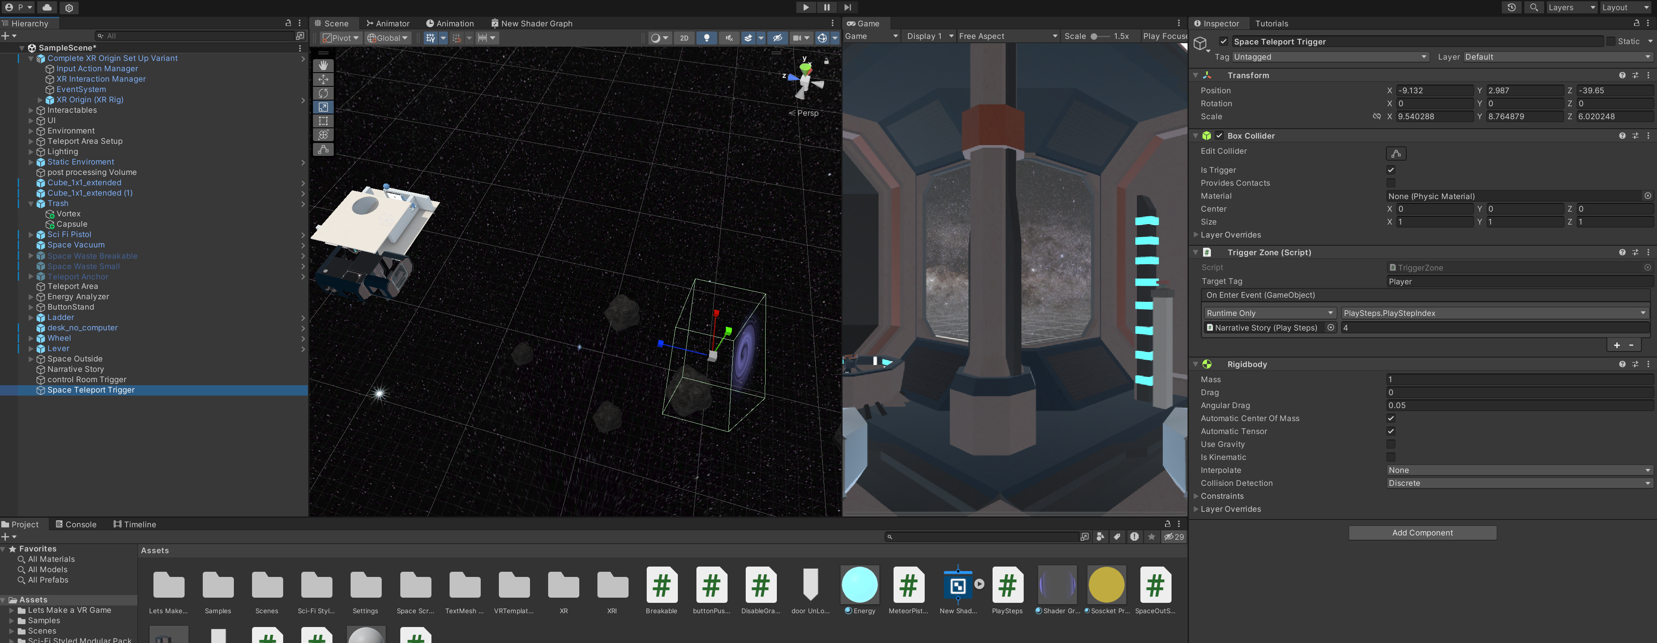The image size is (1657, 643).
Task: Select the Rotate tool
Action: click(323, 93)
